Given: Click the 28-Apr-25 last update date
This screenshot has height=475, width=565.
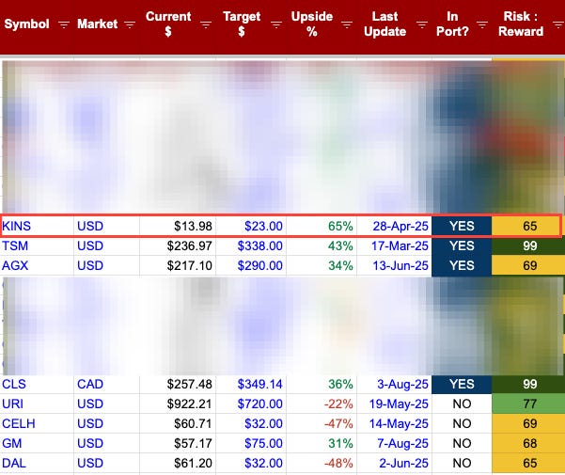Looking at the screenshot, I should point(395,227).
